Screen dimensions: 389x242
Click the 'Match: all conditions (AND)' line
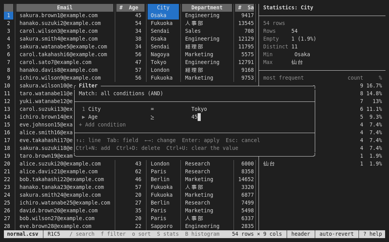121,93
